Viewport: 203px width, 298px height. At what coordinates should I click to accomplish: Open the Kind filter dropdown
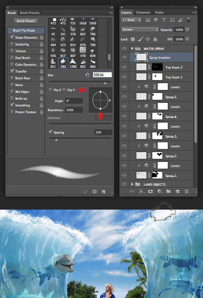click(131, 20)
